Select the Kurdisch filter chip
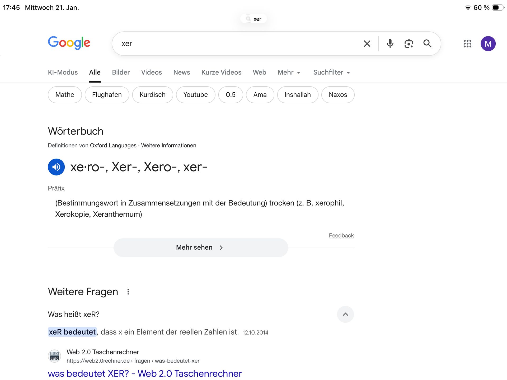Image resolution: width=507 pixels, height=380 pixels. pyautogui.click(x=152, y=95)
